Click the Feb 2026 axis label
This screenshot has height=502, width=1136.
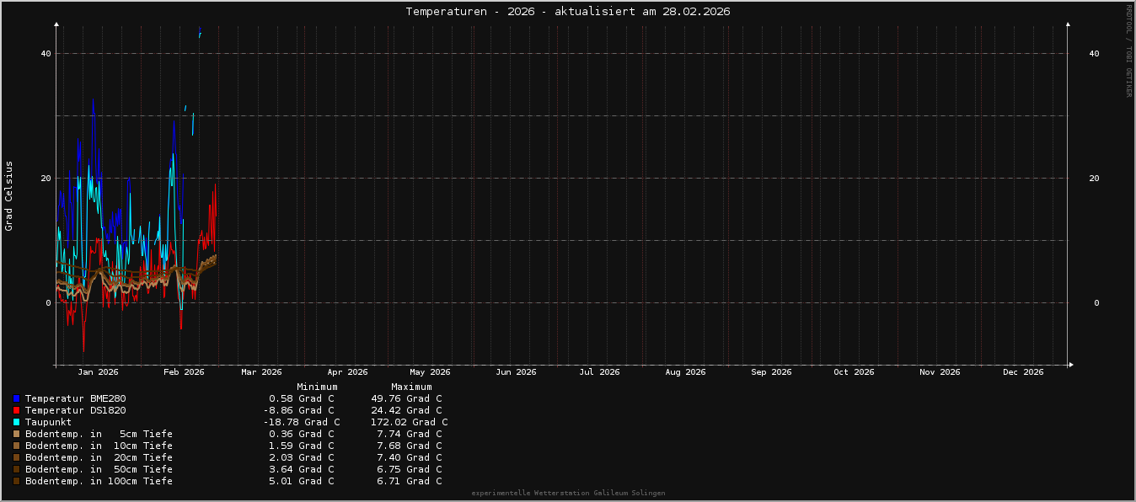click(x=184, y=371)
